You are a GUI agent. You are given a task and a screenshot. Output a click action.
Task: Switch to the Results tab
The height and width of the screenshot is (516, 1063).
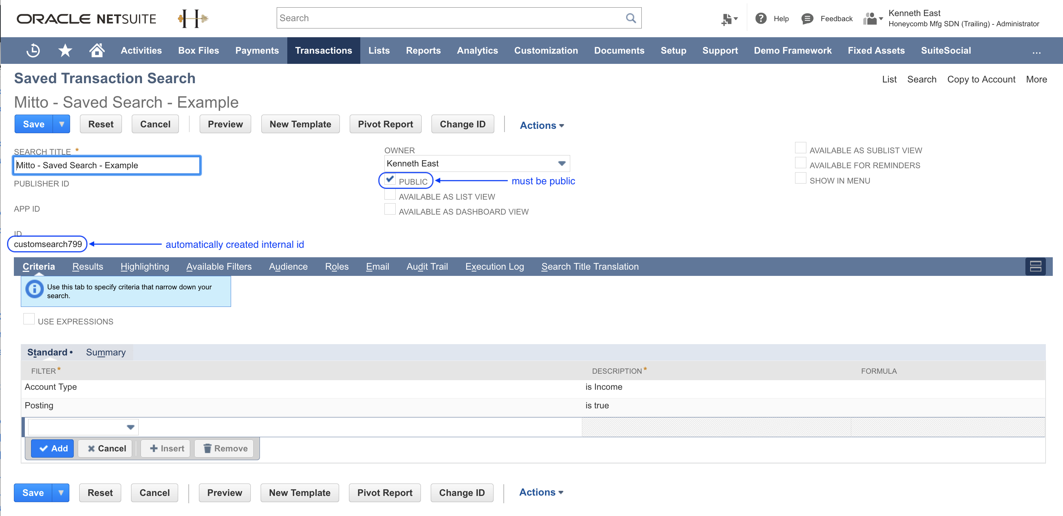coord(88,266)
